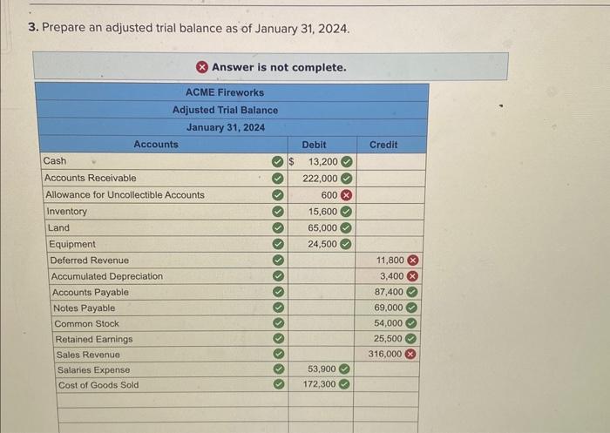The width and height of the screenshot is (610, 433).
Task: Click the 11,800 credit amount for Deferred Revenue
Action: click(390, 260)
